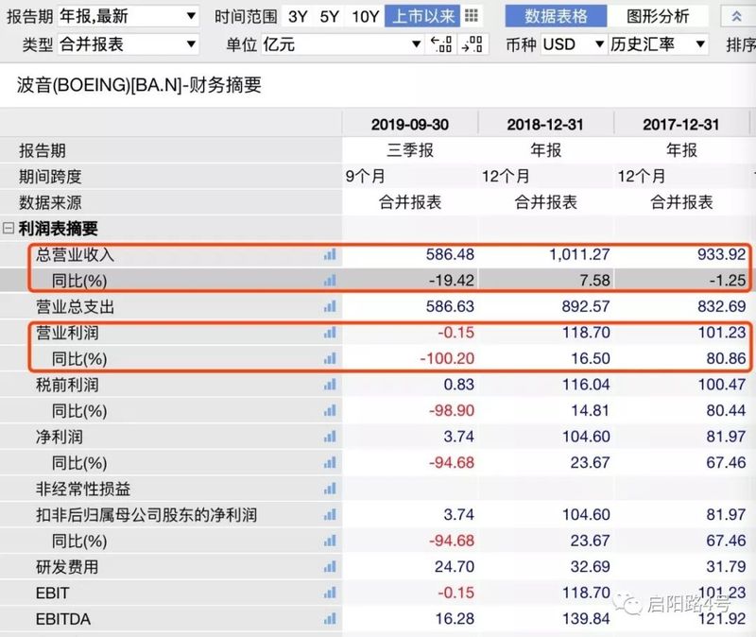Open chart icon for 同比(%) under 营业利润

pos(330,359)
